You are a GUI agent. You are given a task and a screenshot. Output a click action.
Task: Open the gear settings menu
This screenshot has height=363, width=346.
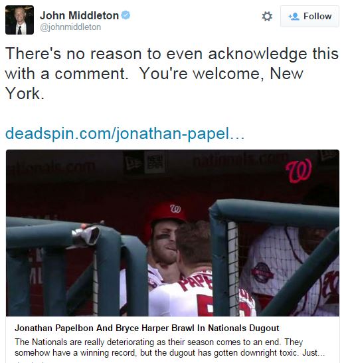267,17
